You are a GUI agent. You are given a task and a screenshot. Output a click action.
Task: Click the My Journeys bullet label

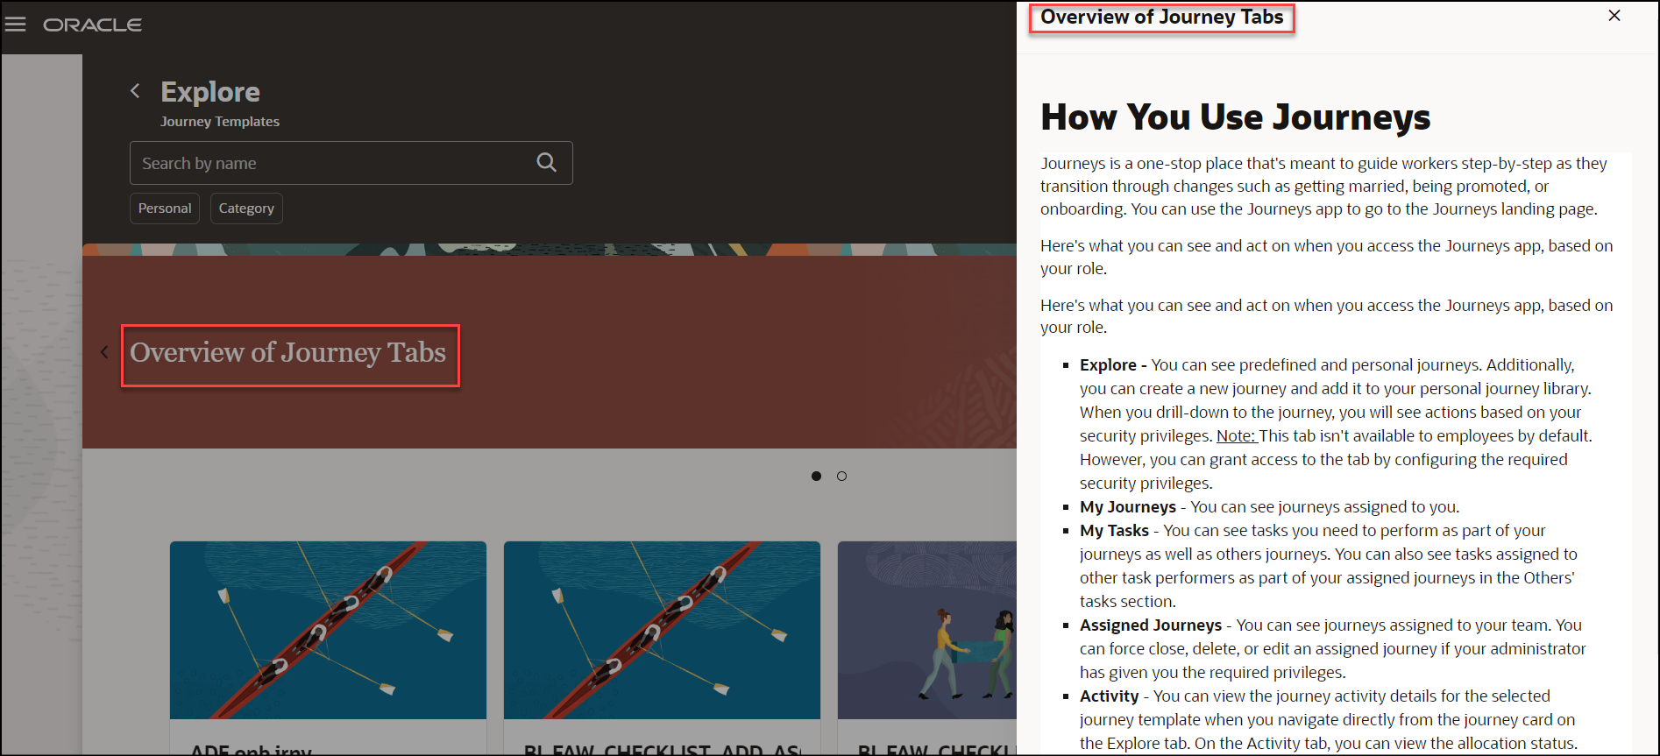coord(1128,507)
